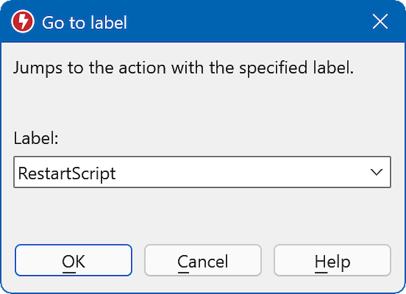Click the "Go to label" title text
The height and width of the screenshot is (294, 406).
(84, 22)
